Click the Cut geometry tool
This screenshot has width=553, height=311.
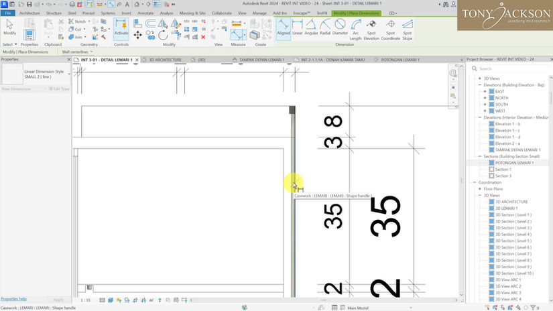coord(75,29)
